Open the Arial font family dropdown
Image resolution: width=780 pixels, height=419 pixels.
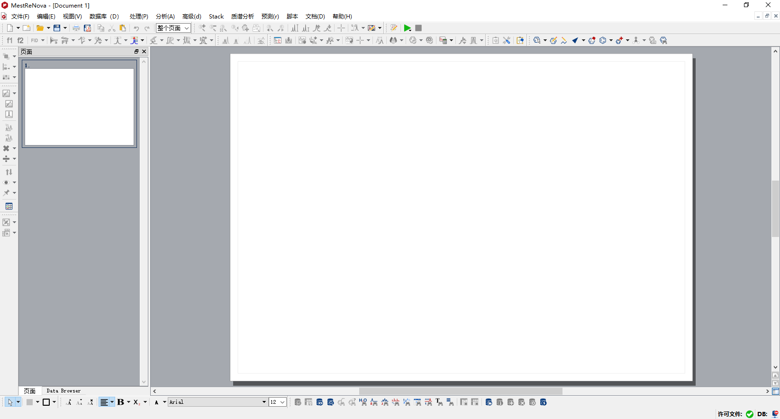pyautogui.click(x=218, y=402)
